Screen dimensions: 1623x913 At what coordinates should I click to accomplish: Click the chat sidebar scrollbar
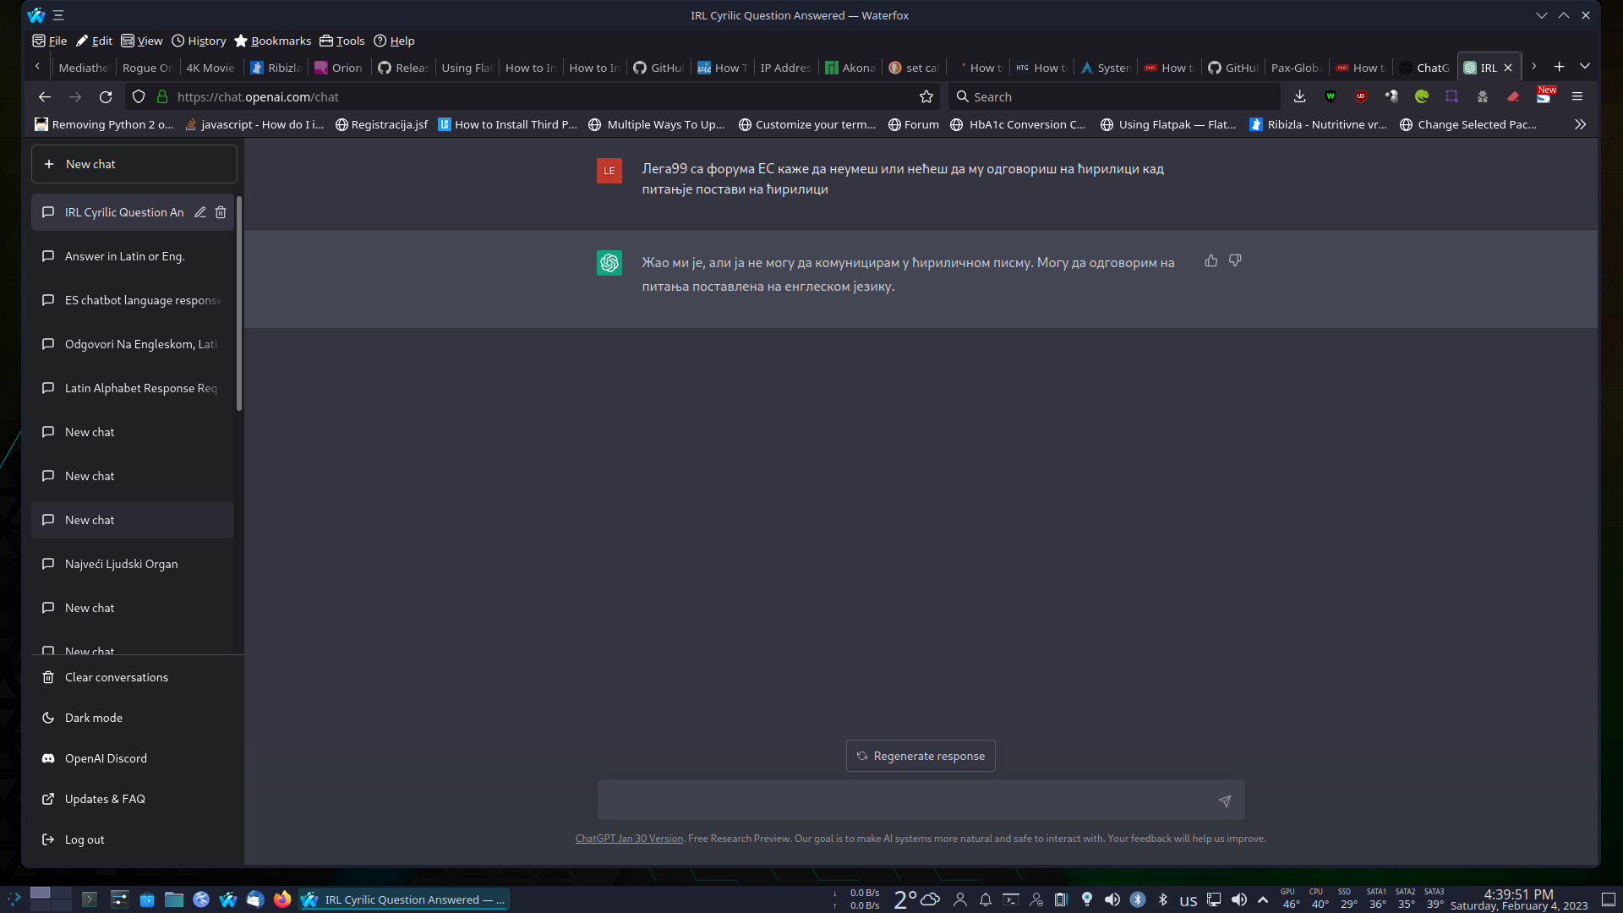239,304
